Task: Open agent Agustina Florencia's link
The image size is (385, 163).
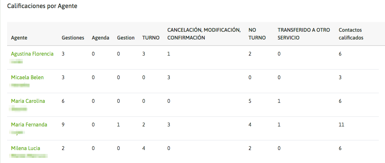Action: [x=32, y=54]
